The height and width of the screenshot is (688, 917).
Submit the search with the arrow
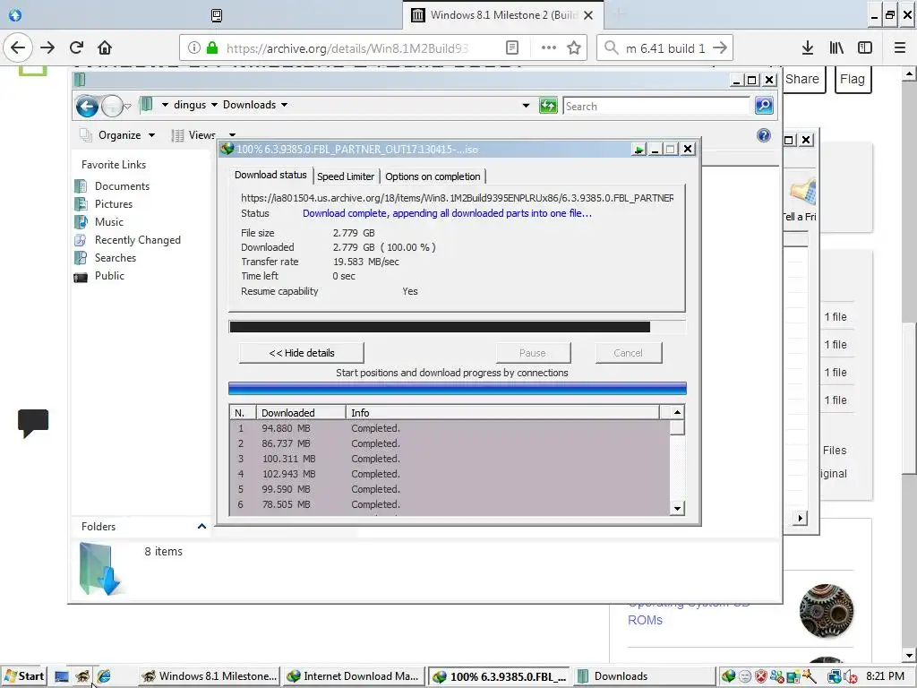tap(721, 48)
